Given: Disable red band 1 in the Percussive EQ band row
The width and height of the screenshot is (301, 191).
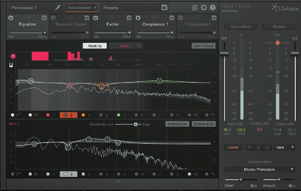Looking at the screenshot, I should click(48, 115).
